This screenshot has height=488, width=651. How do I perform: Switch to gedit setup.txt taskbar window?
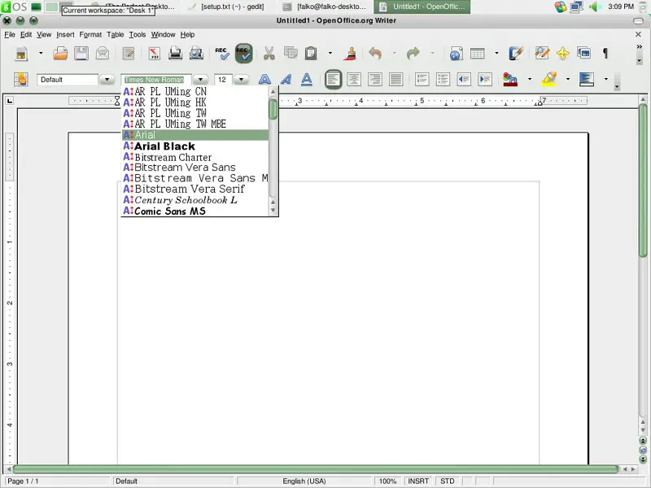(x=226, y=7)
